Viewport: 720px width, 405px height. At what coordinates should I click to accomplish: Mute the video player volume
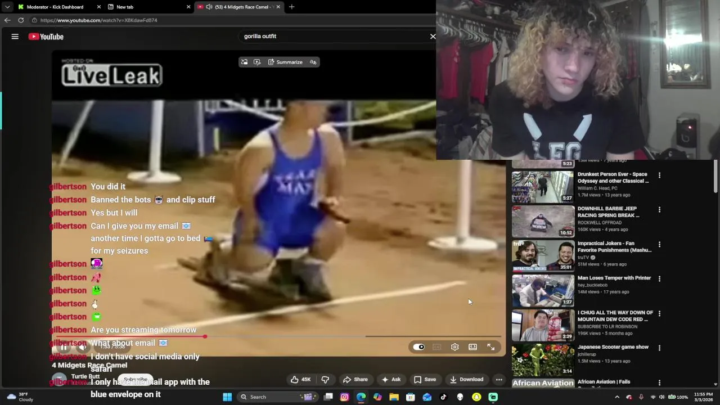82,347
